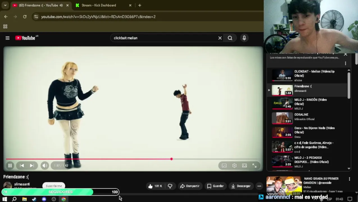Screen dimensions: 358x202
Task: Toggle video subtitles button
Action: (x=224, y=166)
